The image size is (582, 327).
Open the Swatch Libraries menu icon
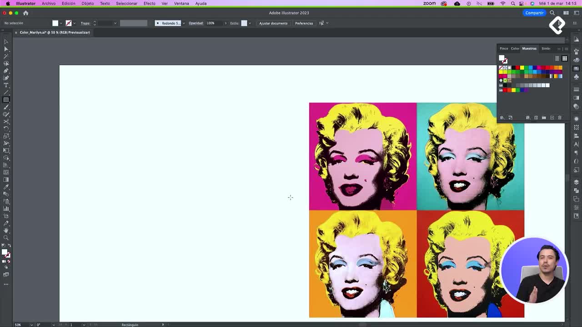[502, 118]
